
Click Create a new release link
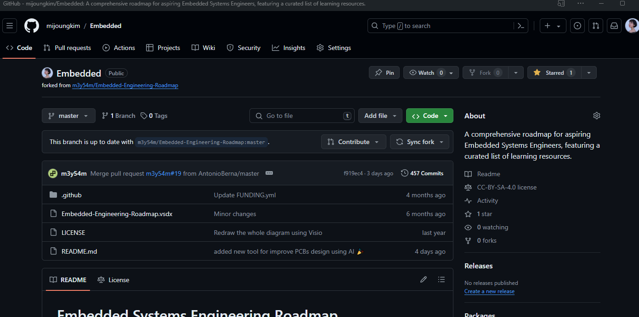pos(489,291)
